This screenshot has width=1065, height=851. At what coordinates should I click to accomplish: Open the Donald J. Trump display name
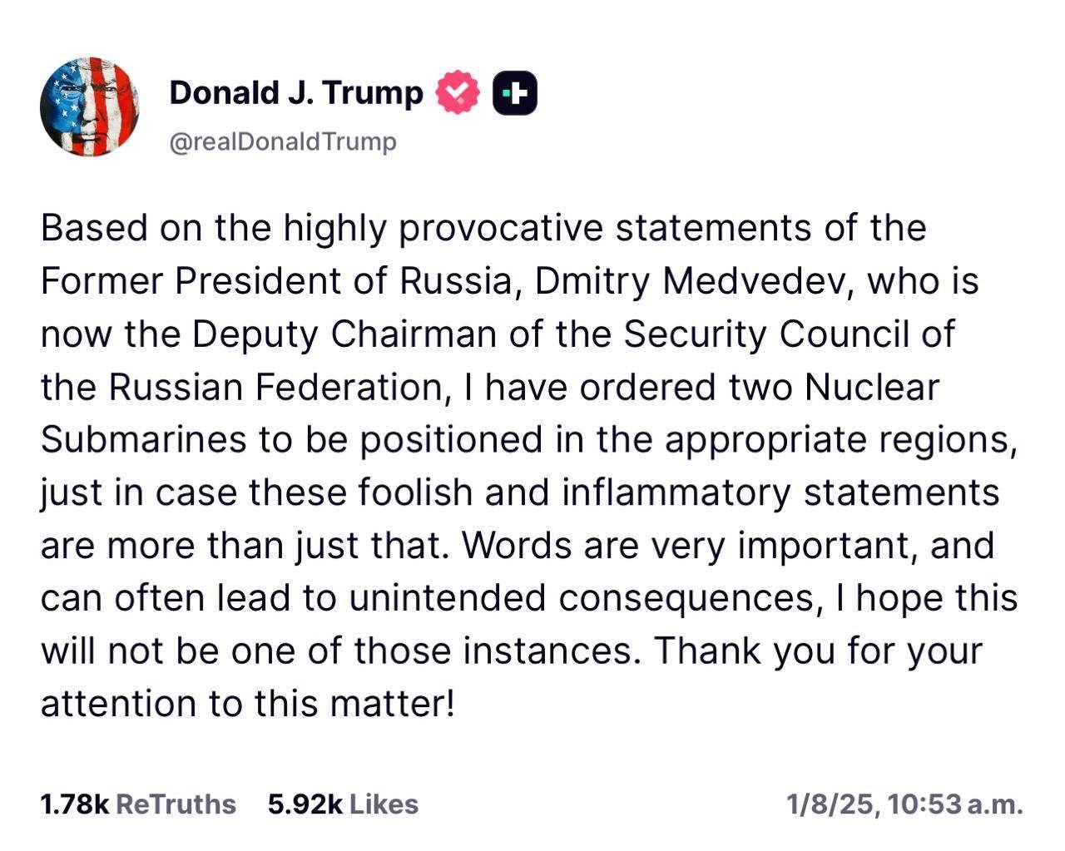point(296,92)
